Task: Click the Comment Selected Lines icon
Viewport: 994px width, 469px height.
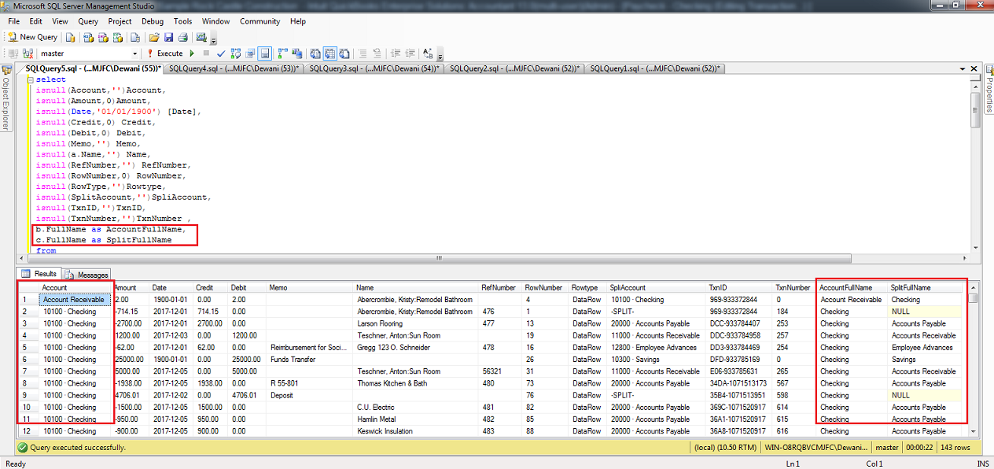Action: [363, 54]
